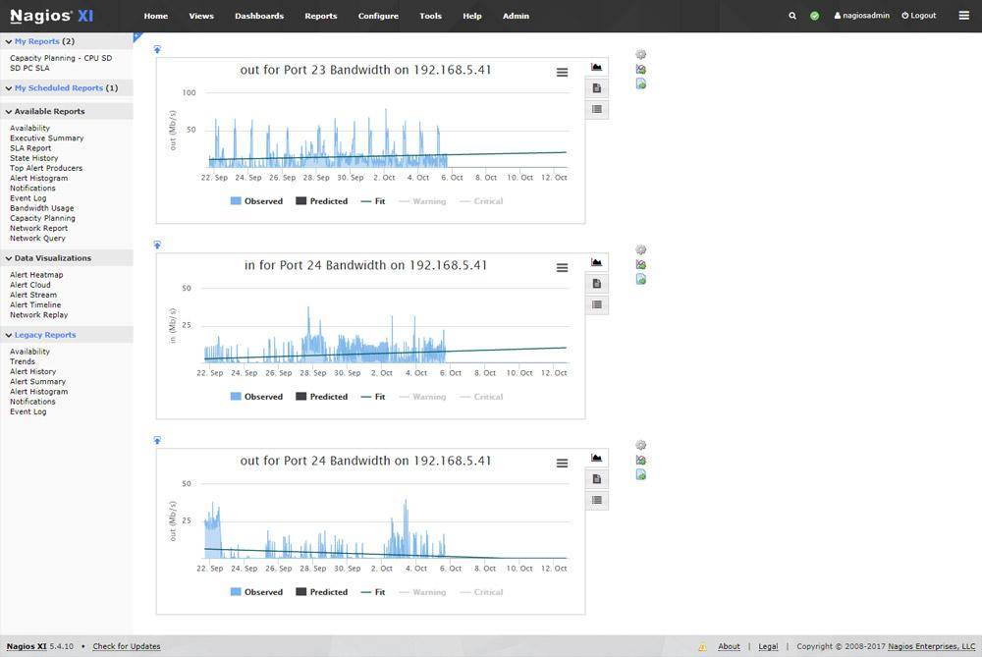The image size is (982, 657).
Task: Open chart context menu on Port 23 out graph
Action: tap(562, 73)
